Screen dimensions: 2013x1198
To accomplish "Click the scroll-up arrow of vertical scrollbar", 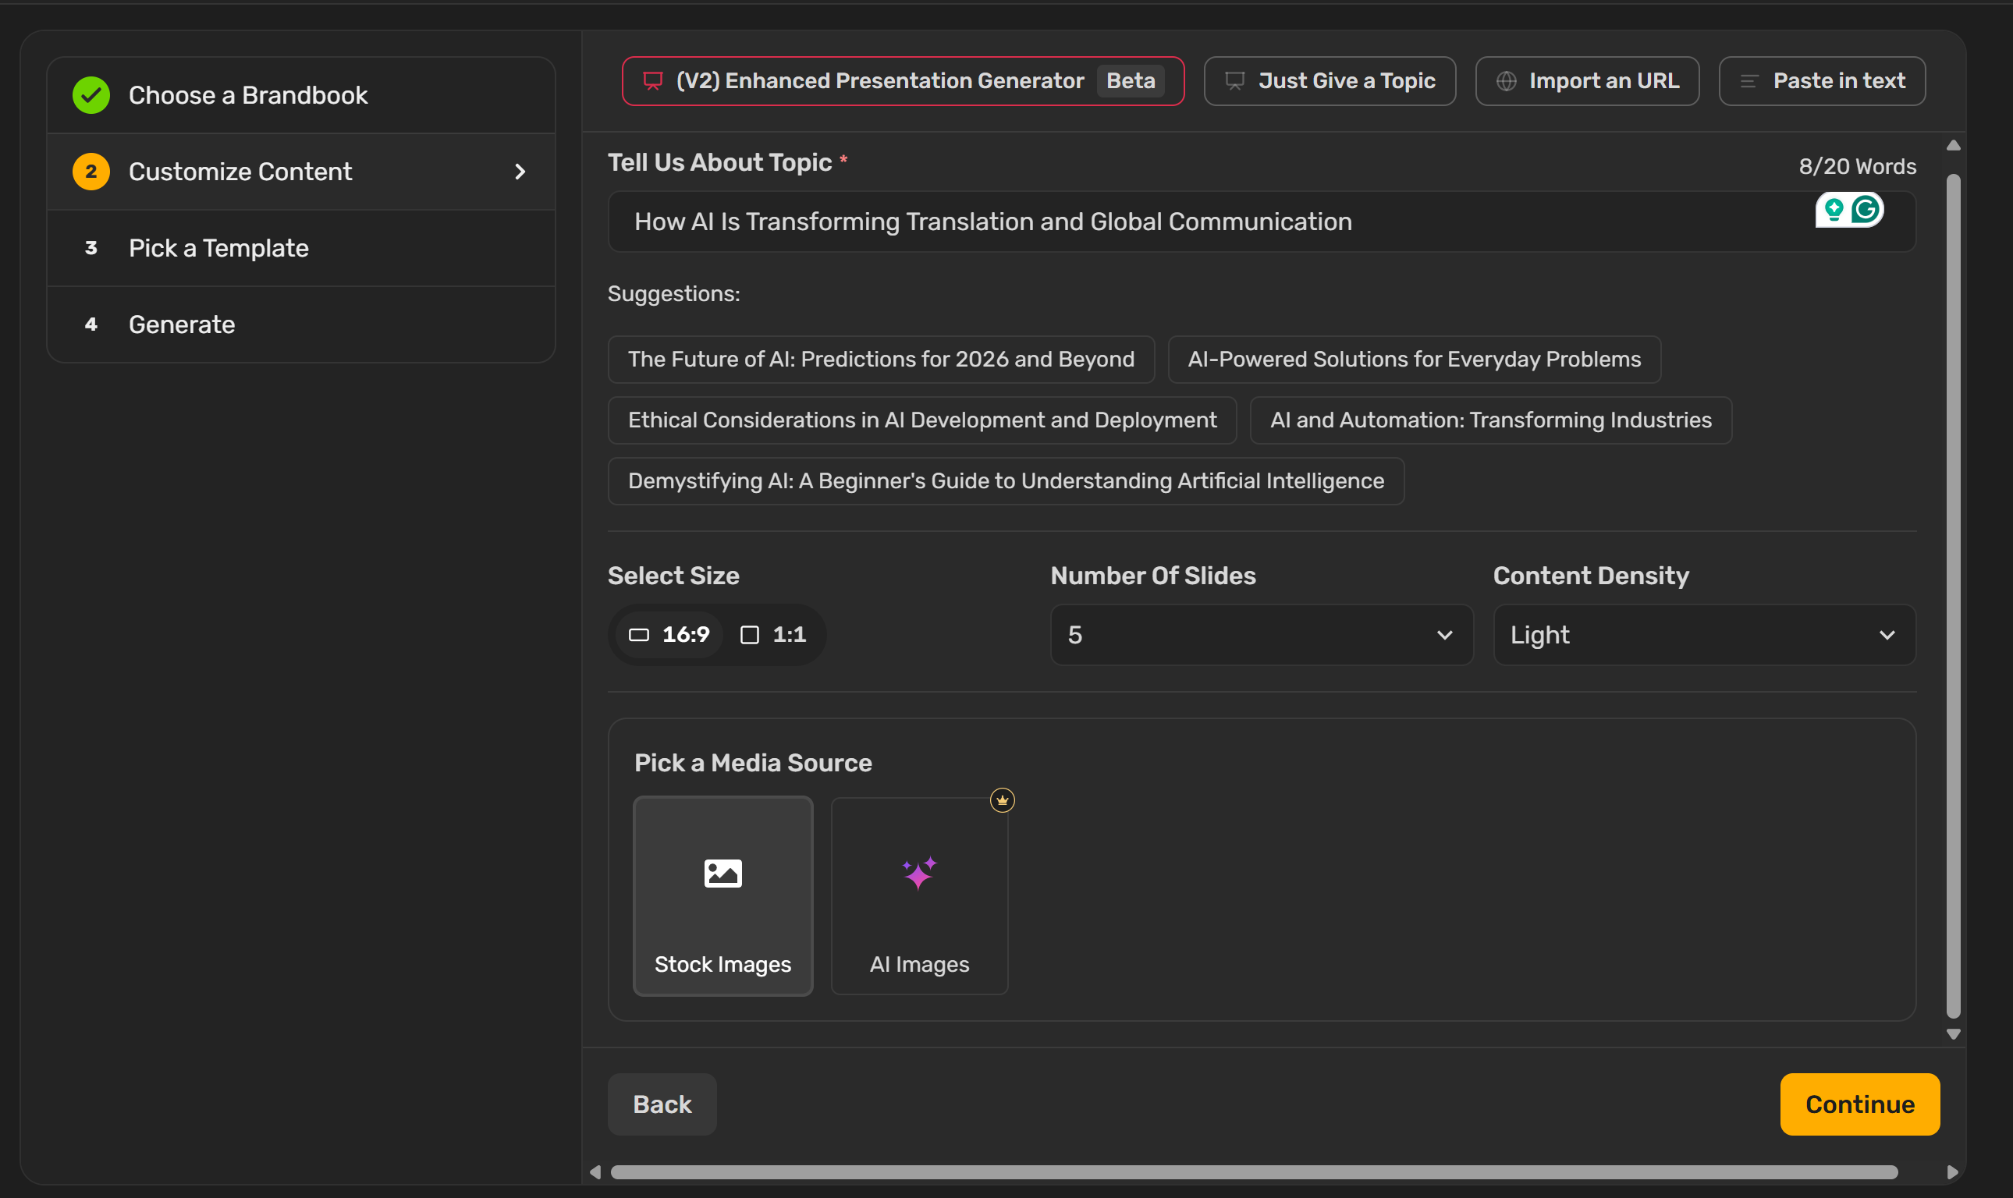I will pyautogui.click(x=1953, y=146).
